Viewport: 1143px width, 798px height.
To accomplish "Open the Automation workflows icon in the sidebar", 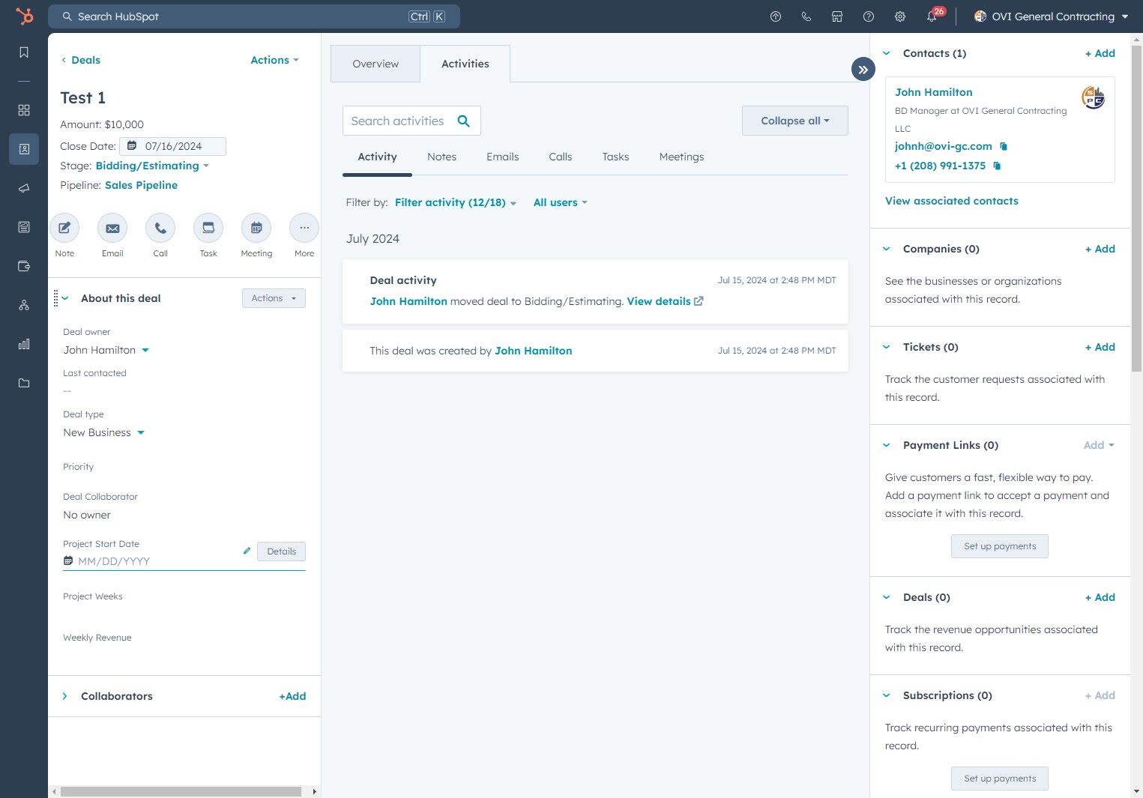I will click(x=24, y=305).
